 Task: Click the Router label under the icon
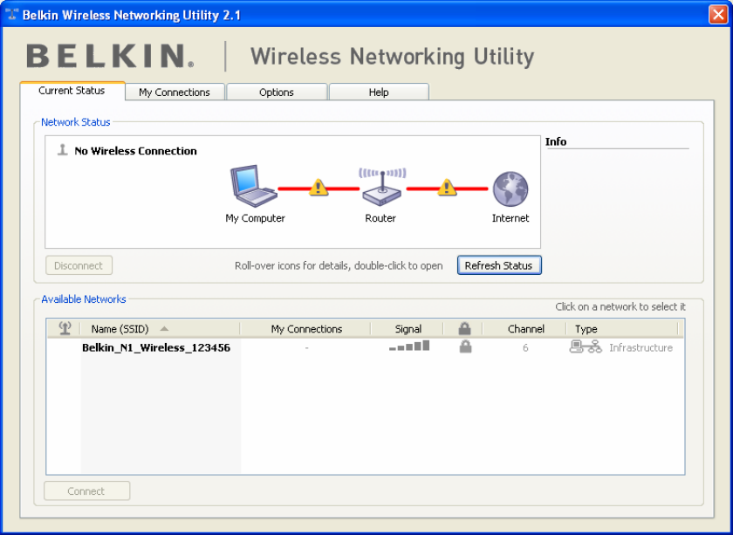coord(380,218)
